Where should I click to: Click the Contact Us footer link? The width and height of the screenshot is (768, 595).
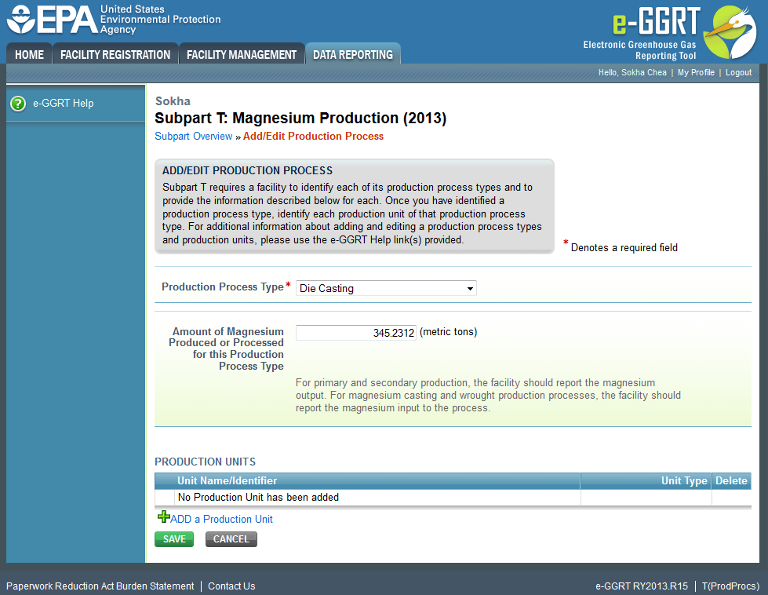[x=231, y=586]
